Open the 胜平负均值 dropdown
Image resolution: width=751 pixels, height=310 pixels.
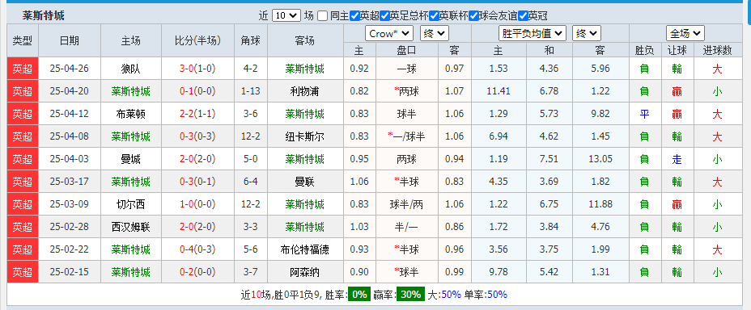[532, 34]
